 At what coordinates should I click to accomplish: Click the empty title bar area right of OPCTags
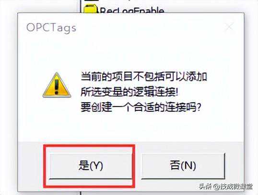pos(148,27)
